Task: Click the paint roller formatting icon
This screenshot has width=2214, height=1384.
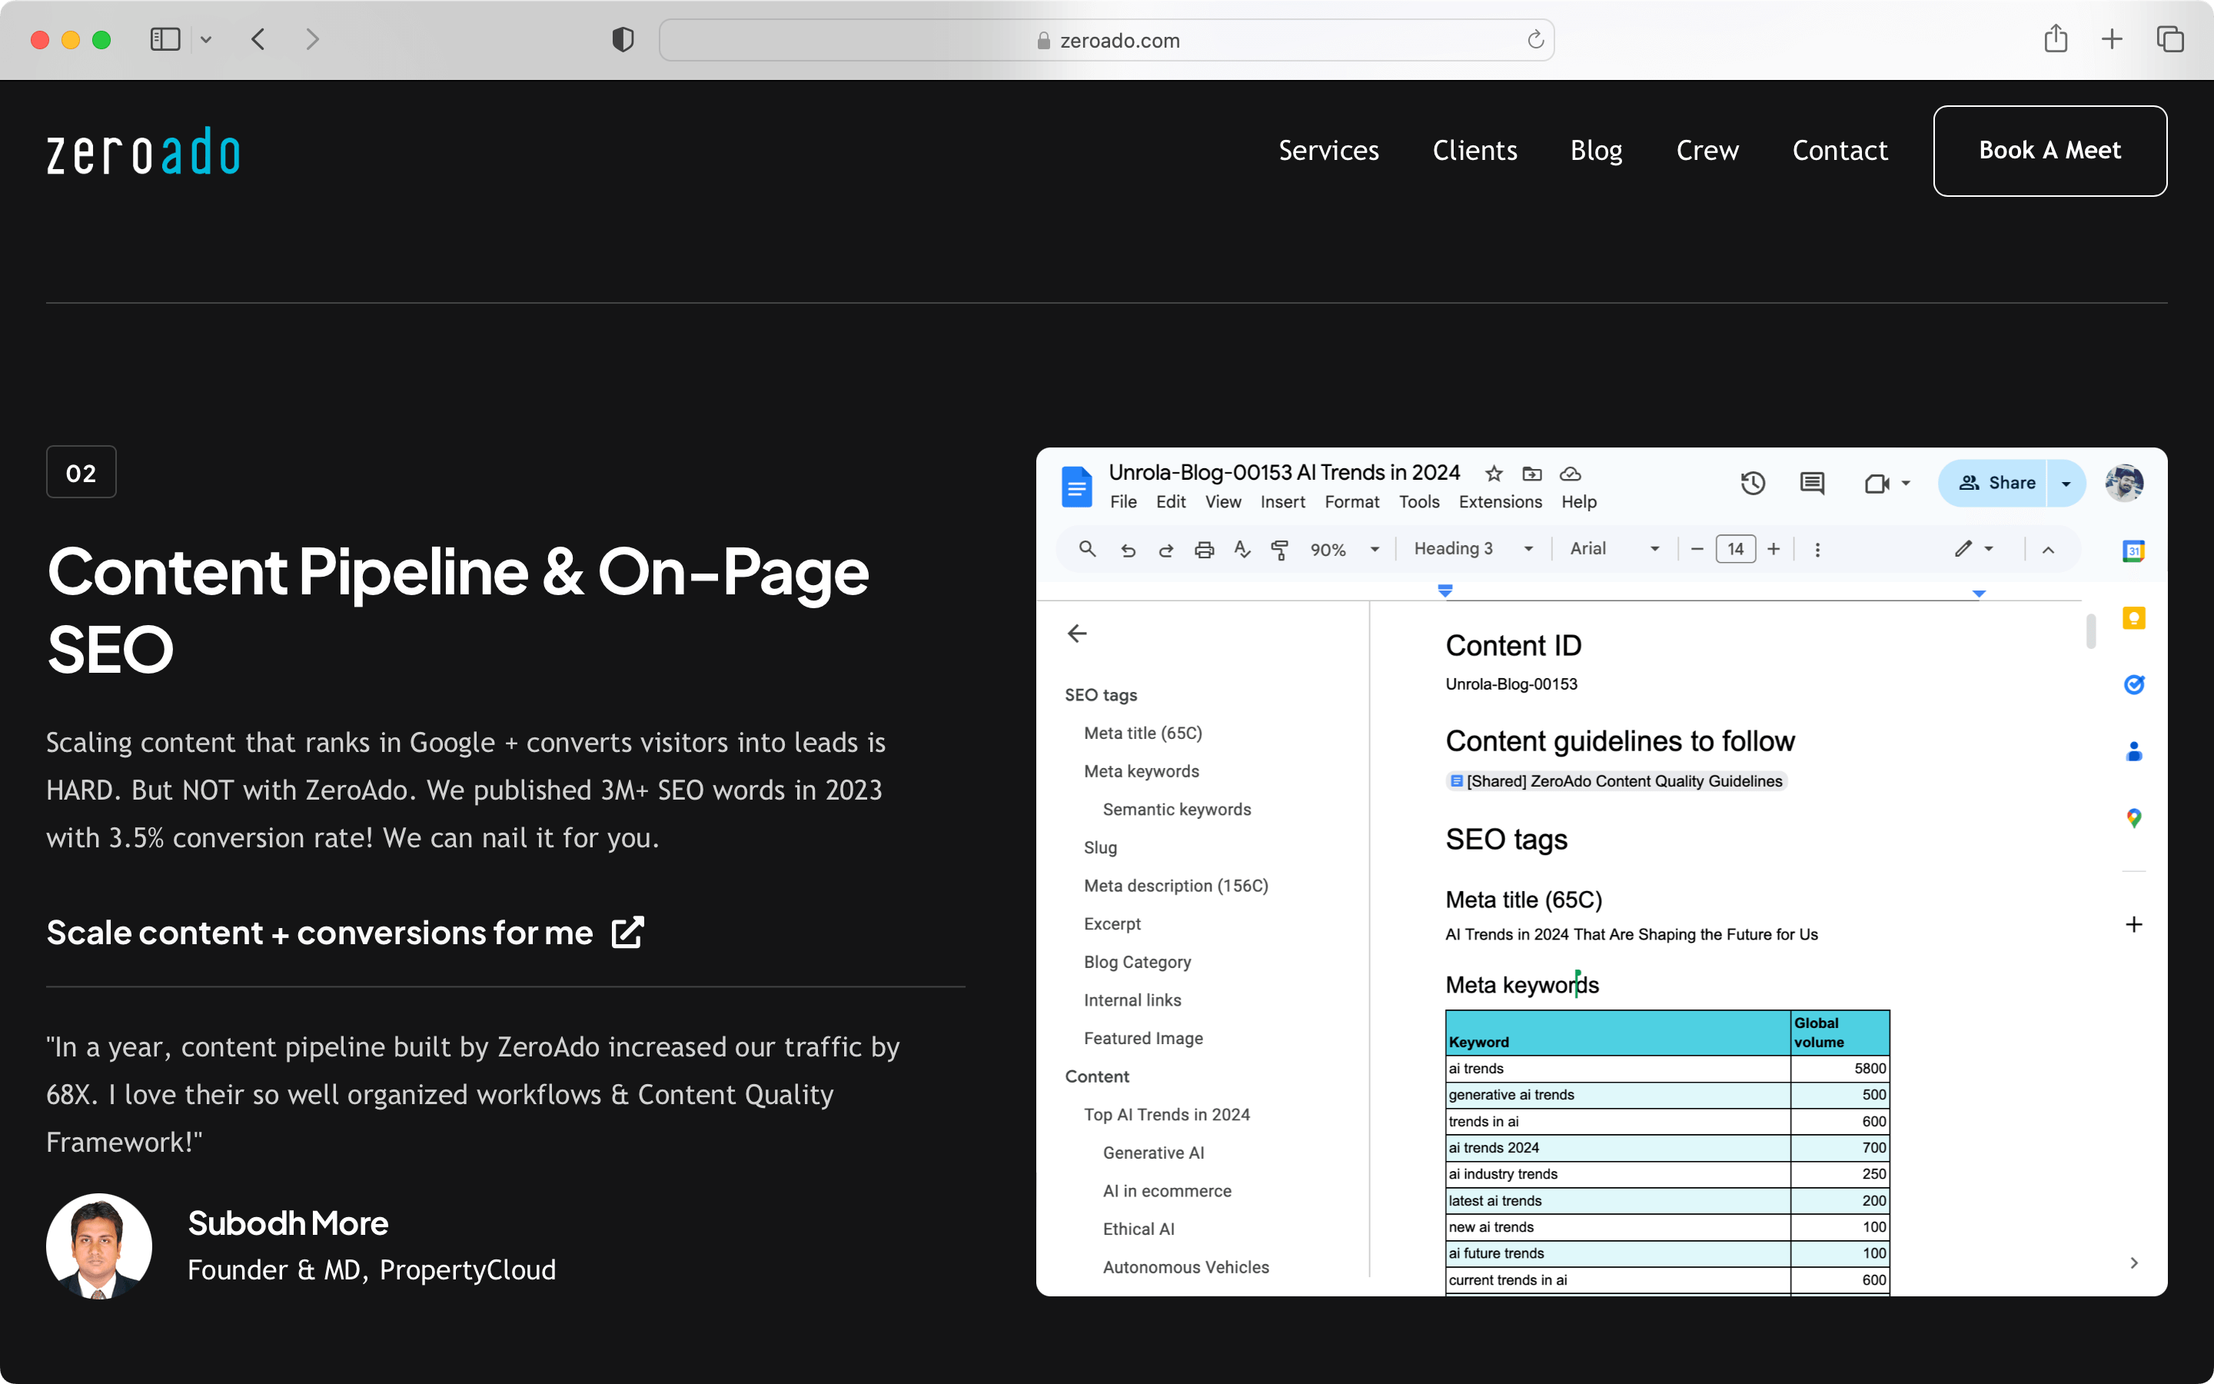Action: tap(1280, 550)
